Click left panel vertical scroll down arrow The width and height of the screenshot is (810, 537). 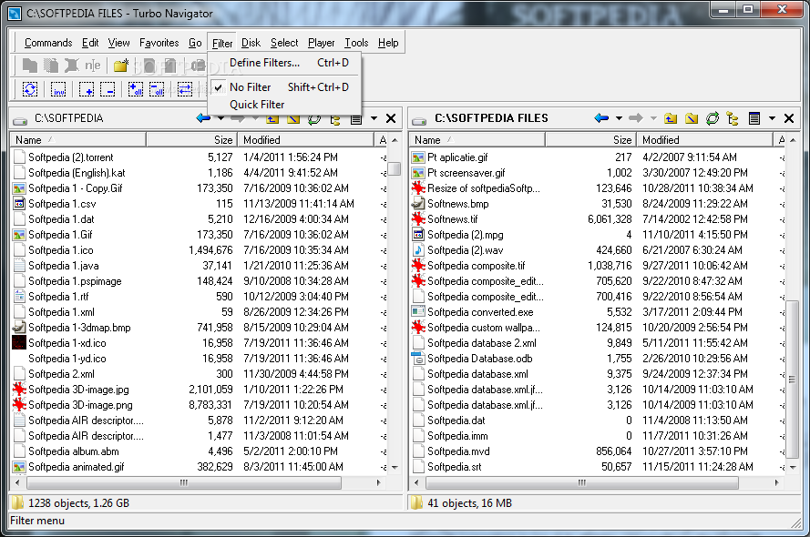(x=395, y=468)
